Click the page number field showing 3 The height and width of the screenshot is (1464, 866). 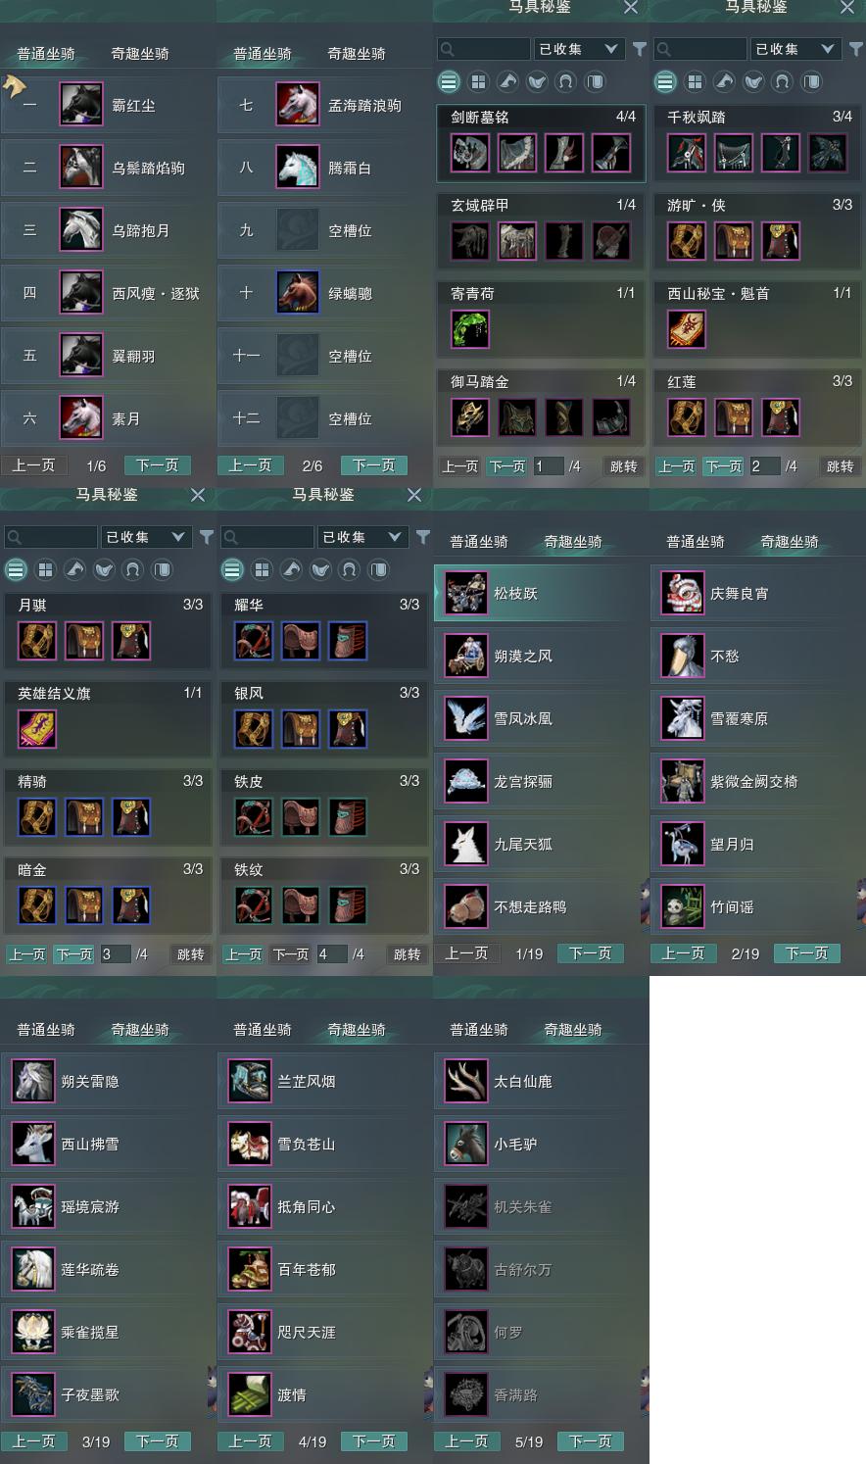116,953
